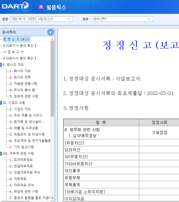179x202 pixels.
Task: Open 2. 주요 제품 및 서비스 subsection
Action: pyautogui.click(x=26, y=115)
